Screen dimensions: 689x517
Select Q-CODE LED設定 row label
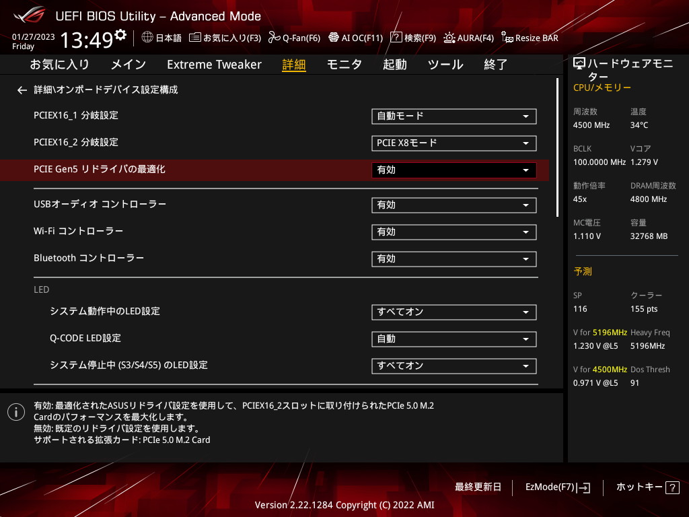[85, 338]
